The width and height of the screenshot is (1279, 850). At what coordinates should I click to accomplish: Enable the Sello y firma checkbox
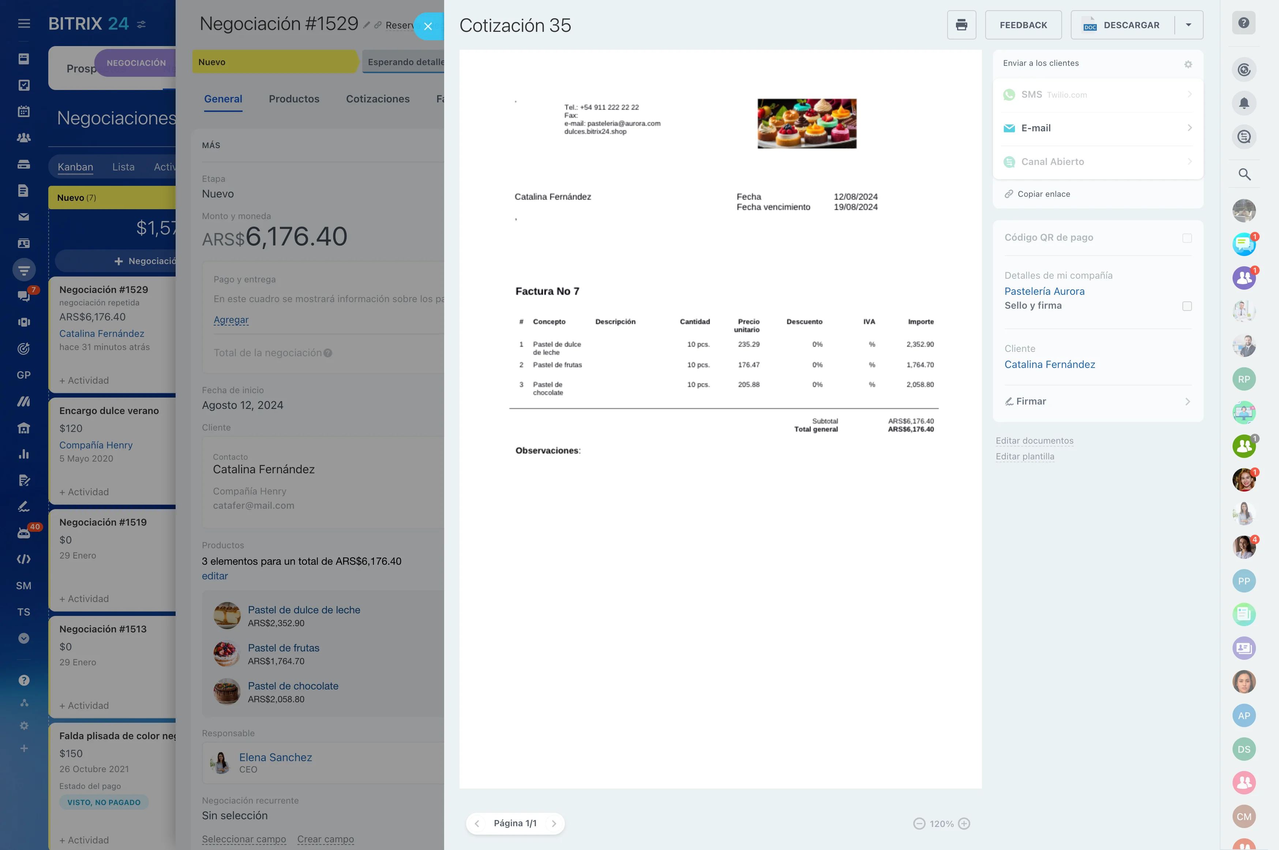tap(1187, 306)
